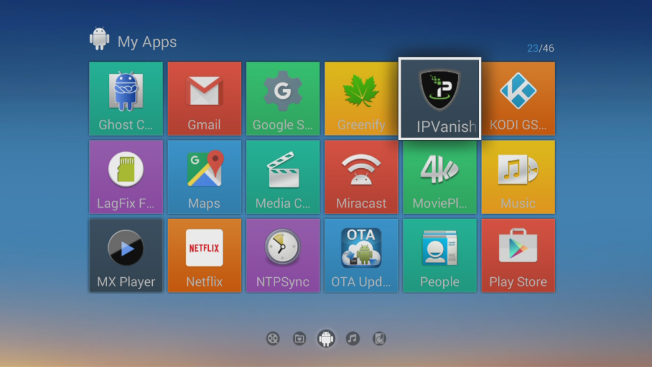Select the music file category icon
Image resolution: width=652 pixels, height=367 pixels.
(379, 339)
